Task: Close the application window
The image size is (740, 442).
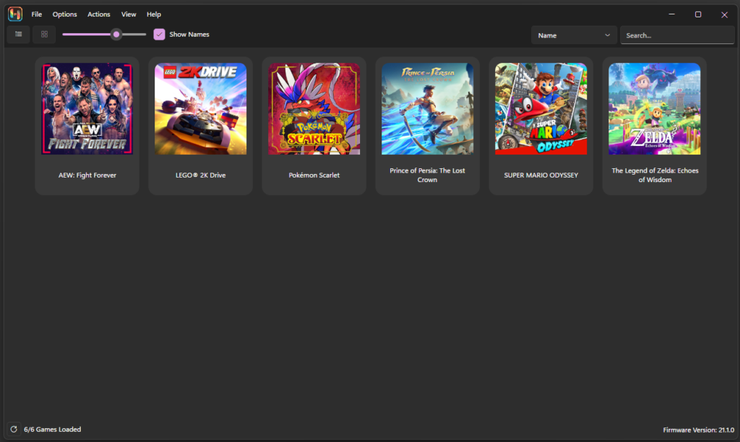Action: point(724,14)
